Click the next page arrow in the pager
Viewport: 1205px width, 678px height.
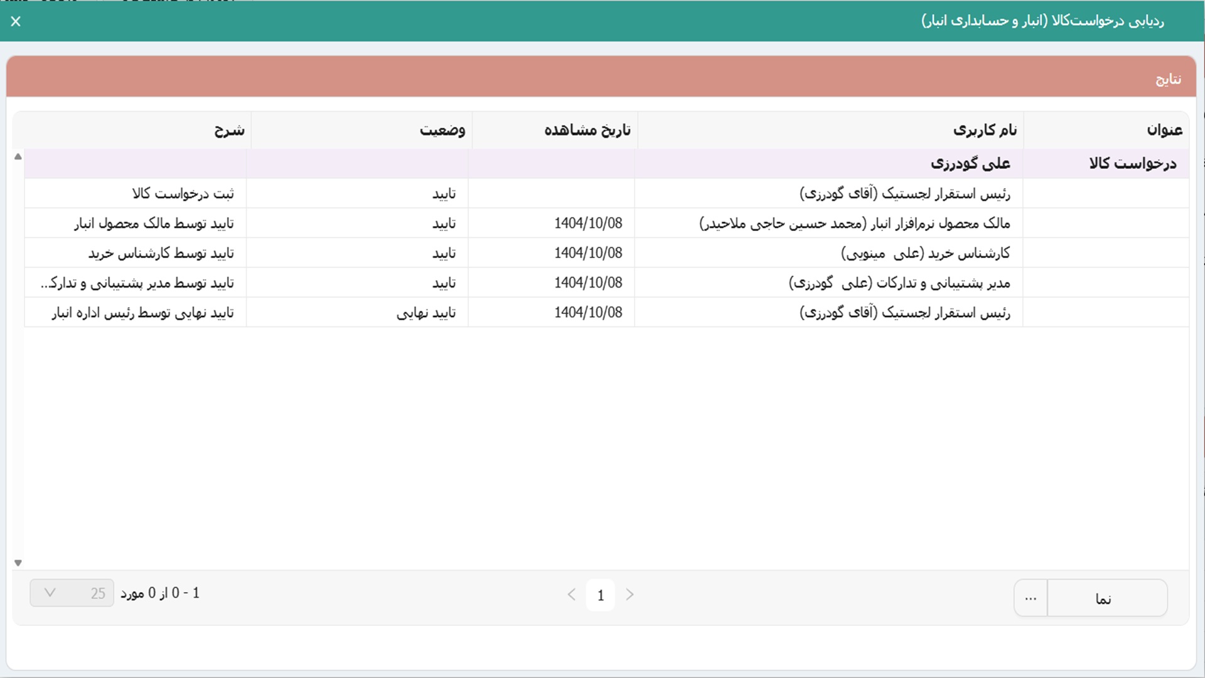point(630,595)
